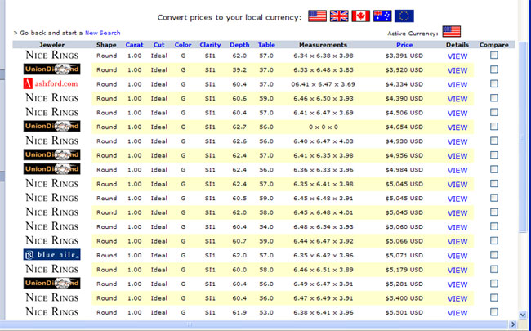The height and width of the screenshot is (331, 531).
Task: Open the Blue Nile jeweler logo
Action: (52, 256)
